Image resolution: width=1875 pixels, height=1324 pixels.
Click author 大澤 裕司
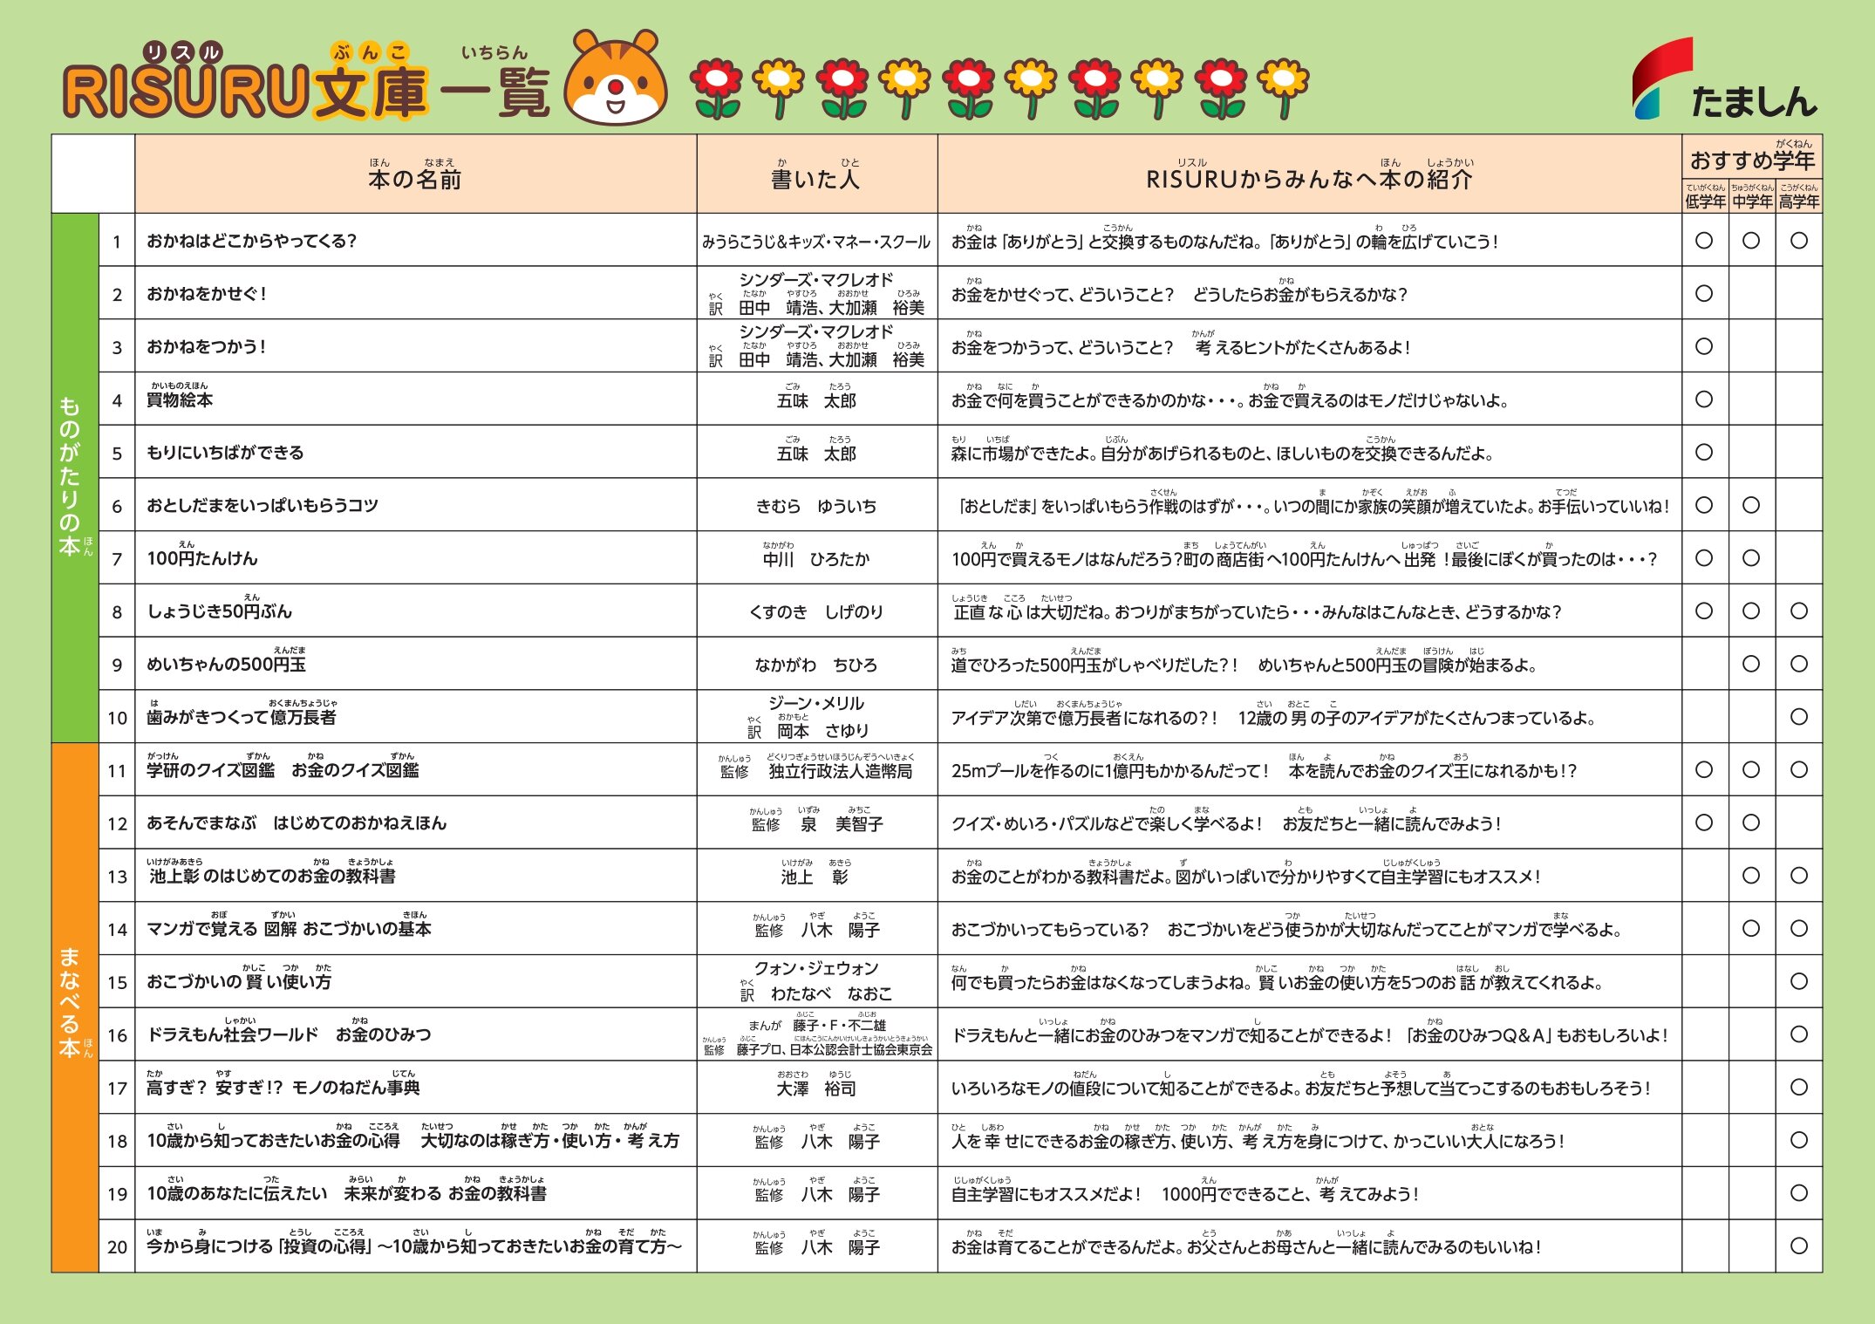(816, 1085)
